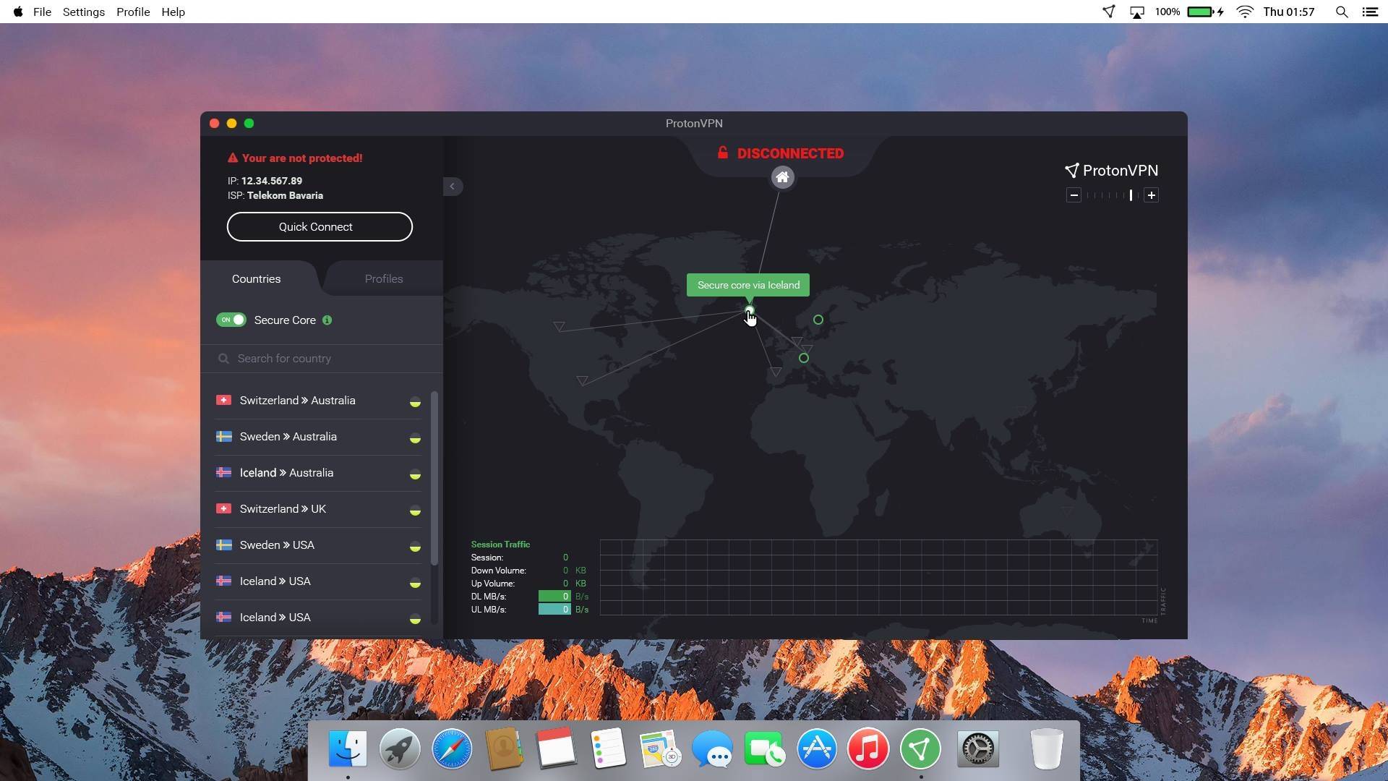
Task: Open ProtonVPN from the Dock
Action: 919,748
